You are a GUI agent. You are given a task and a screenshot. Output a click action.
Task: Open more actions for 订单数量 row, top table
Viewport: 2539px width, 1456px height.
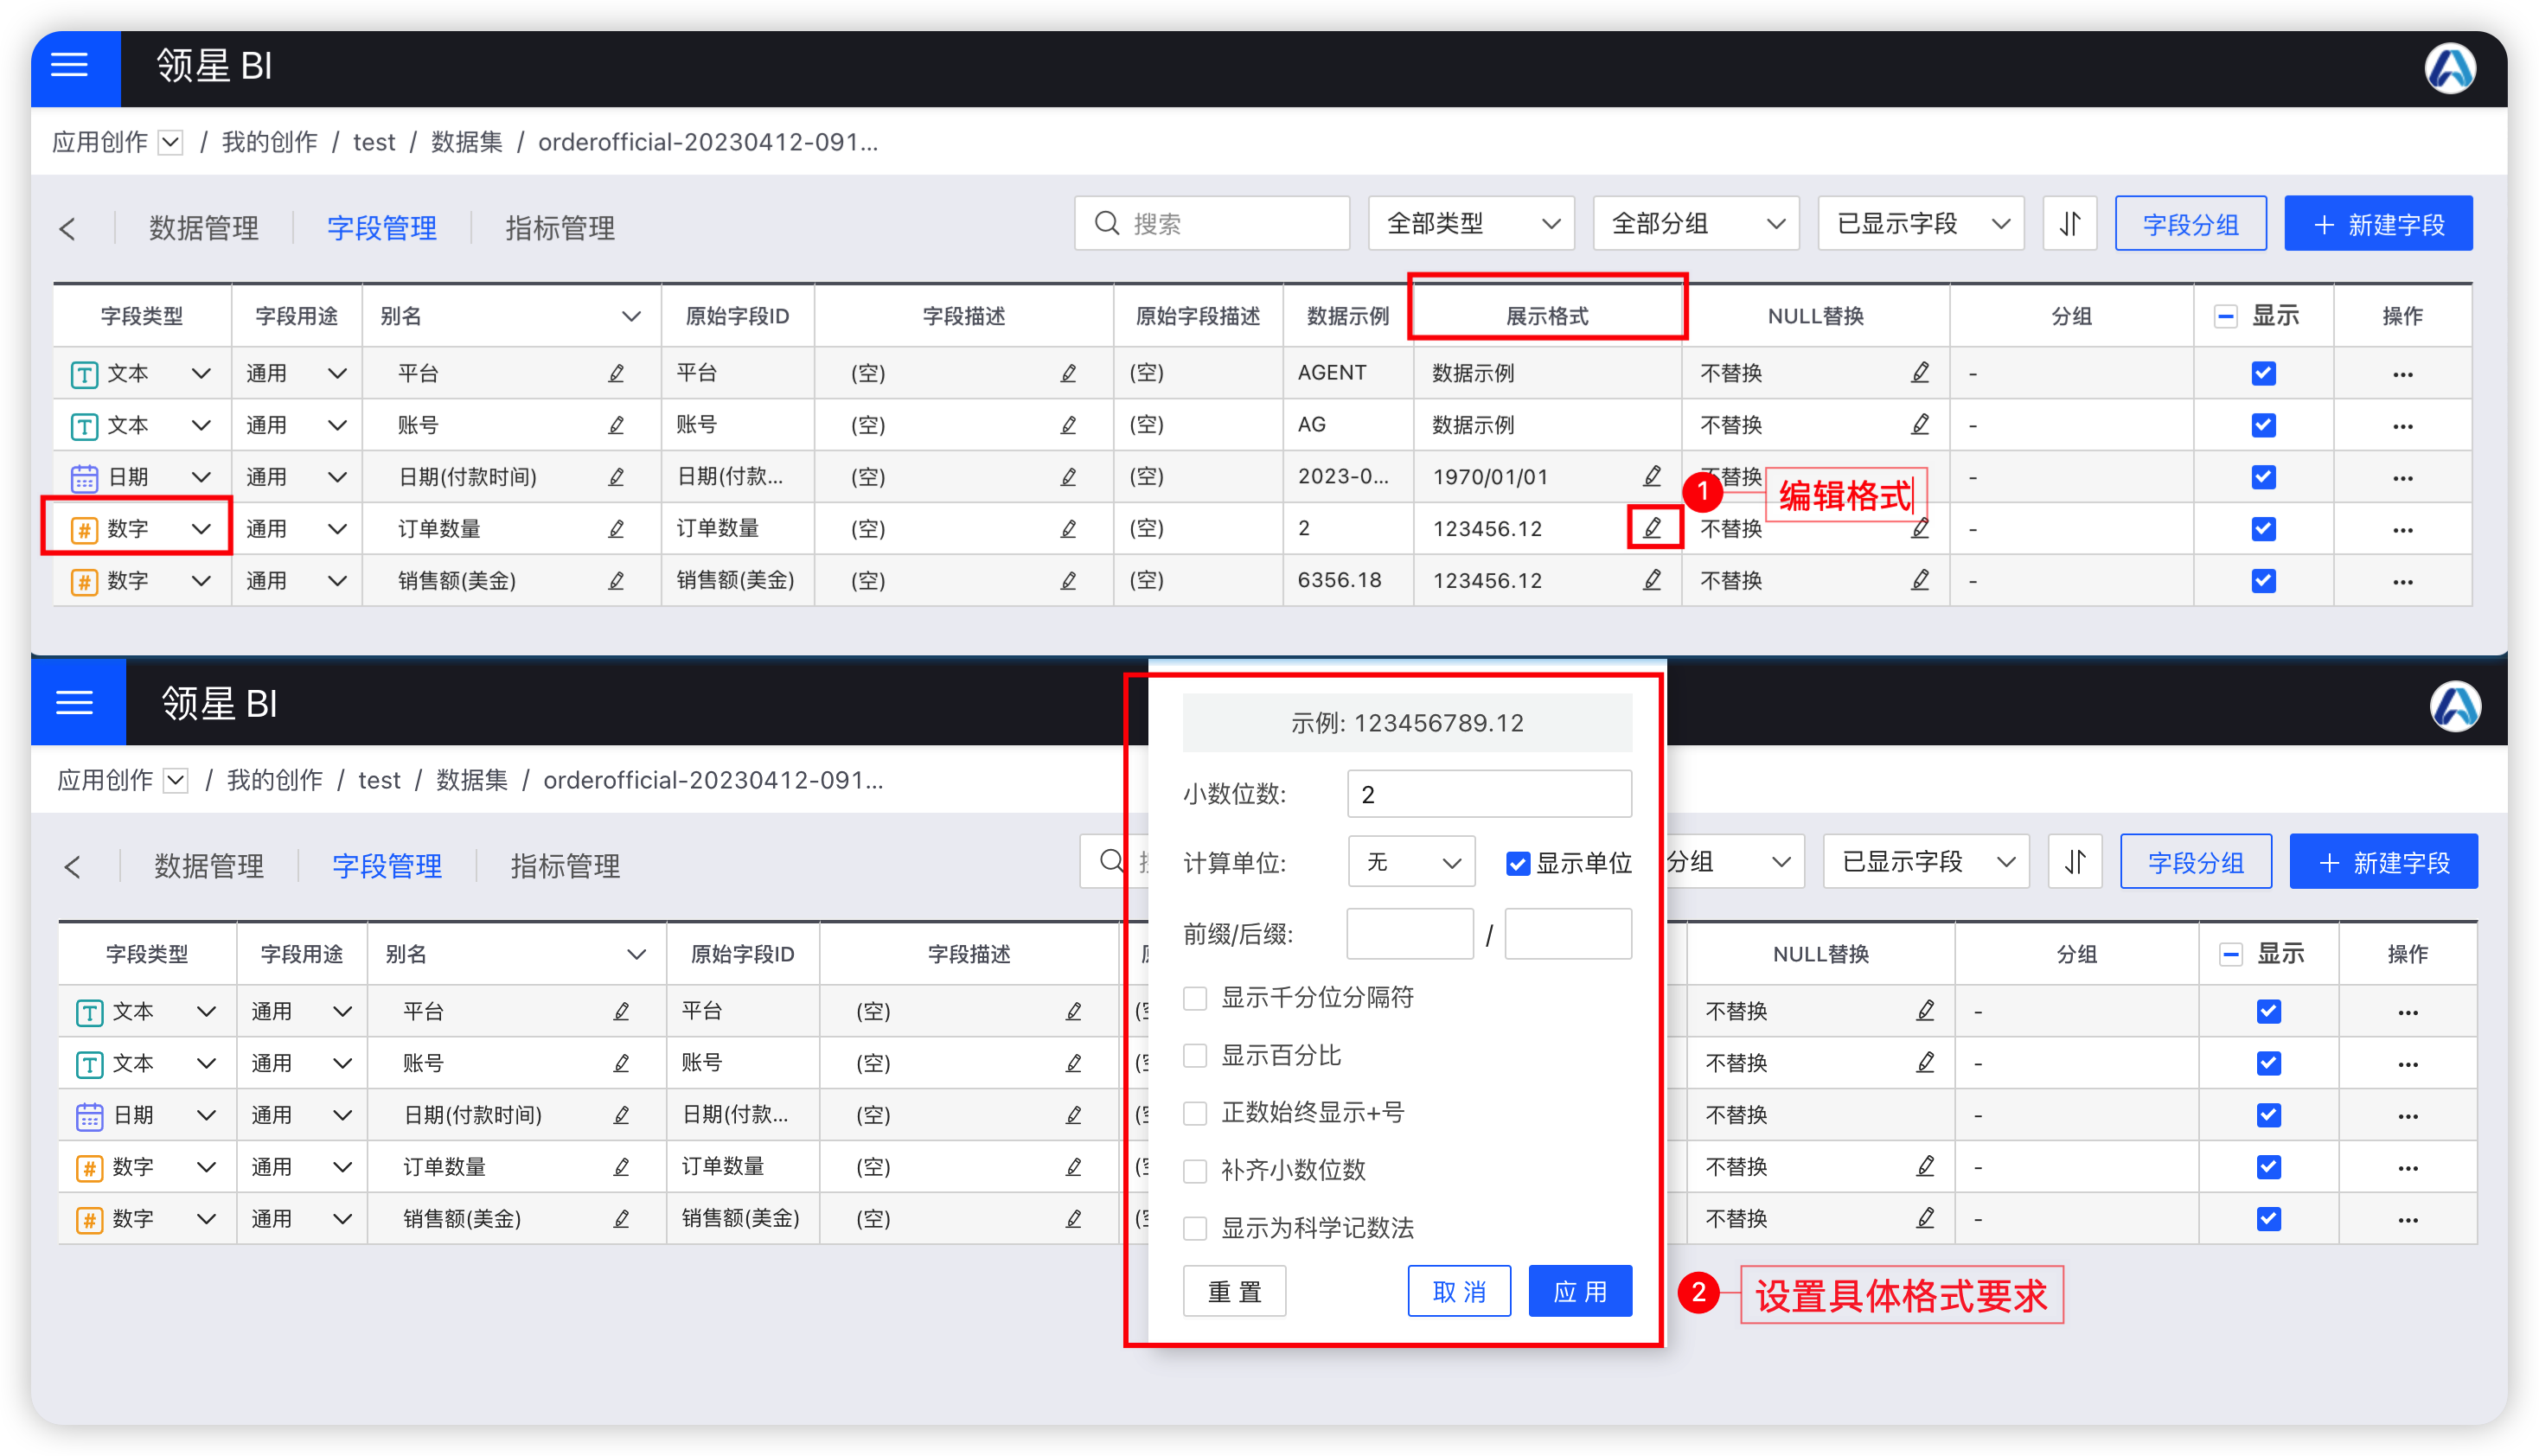(2402, 529)
